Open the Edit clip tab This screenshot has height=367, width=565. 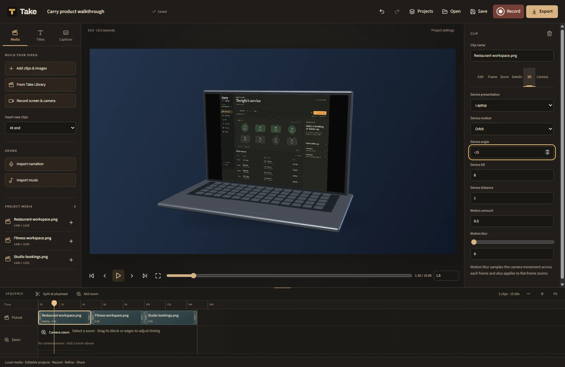481,77
